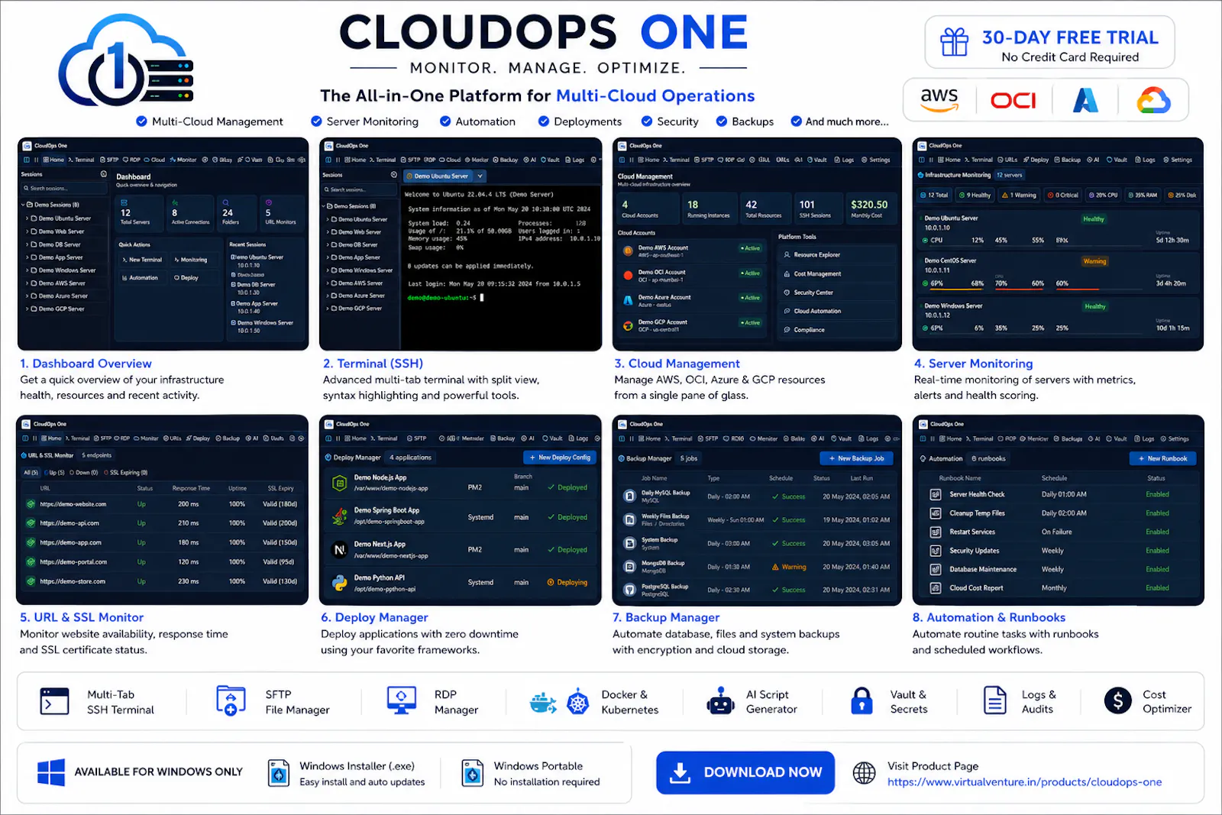Click the Vault & Secrets padlock icon
The height and width of the screenshot is (815, 1222).
(862, 700)
